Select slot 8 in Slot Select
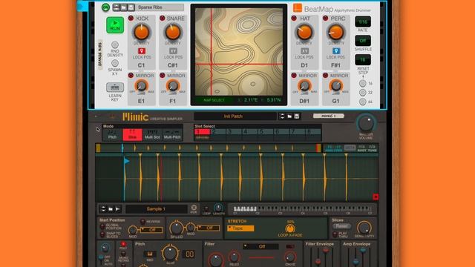 tap(313, 133)
